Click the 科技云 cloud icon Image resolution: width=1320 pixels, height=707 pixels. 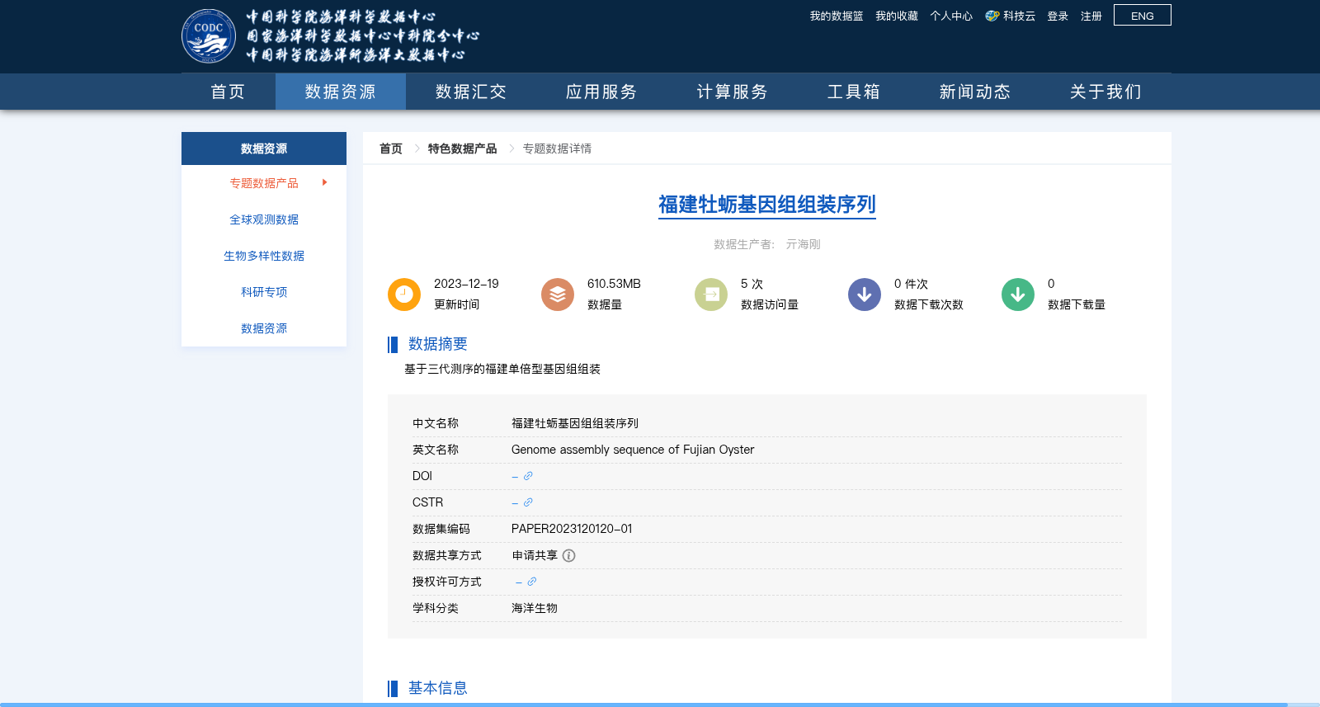coord(992,16)
